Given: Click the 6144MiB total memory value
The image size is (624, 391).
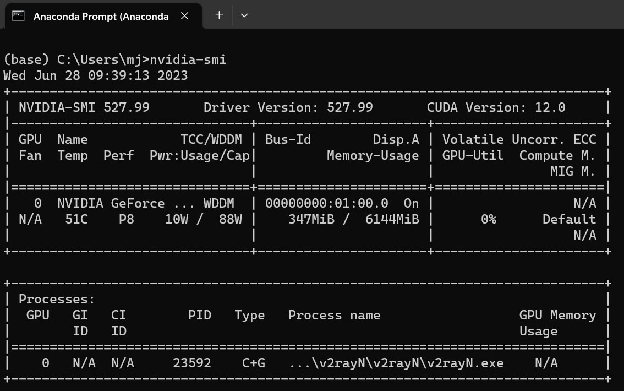Looking at the screenshot, I should [392, 219].
